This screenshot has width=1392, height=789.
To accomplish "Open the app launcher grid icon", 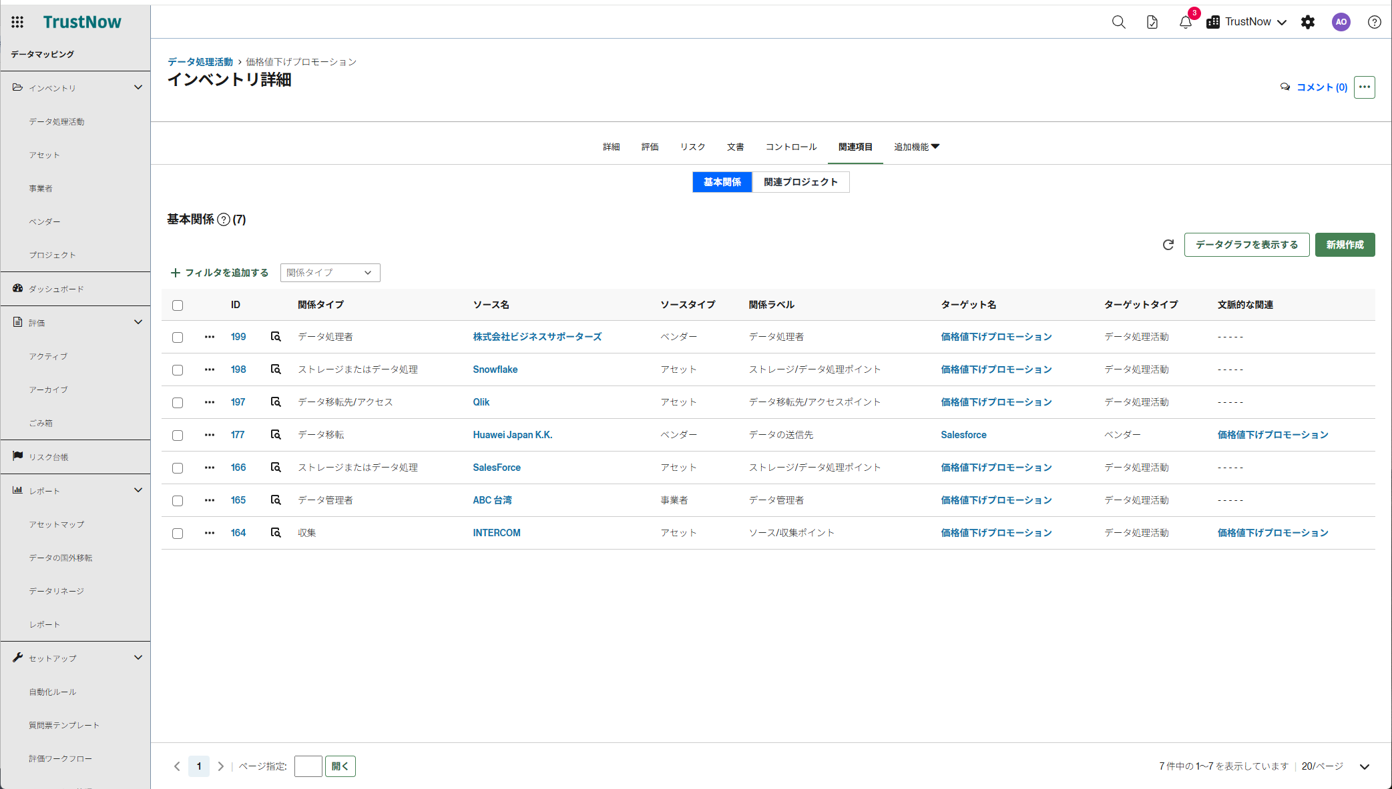I will (17, 22).
